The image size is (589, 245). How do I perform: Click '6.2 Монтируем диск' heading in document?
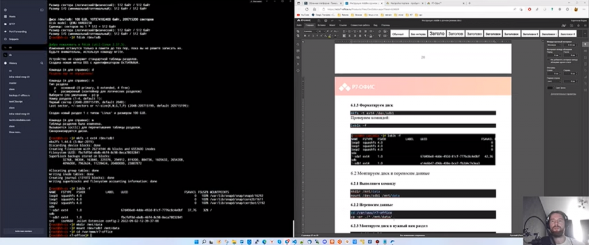[390, 173]
